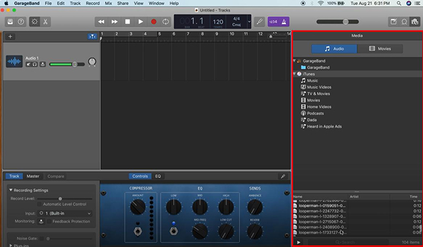
Task: Toggle the 1234 Count-in button
Action: point(273,22)
